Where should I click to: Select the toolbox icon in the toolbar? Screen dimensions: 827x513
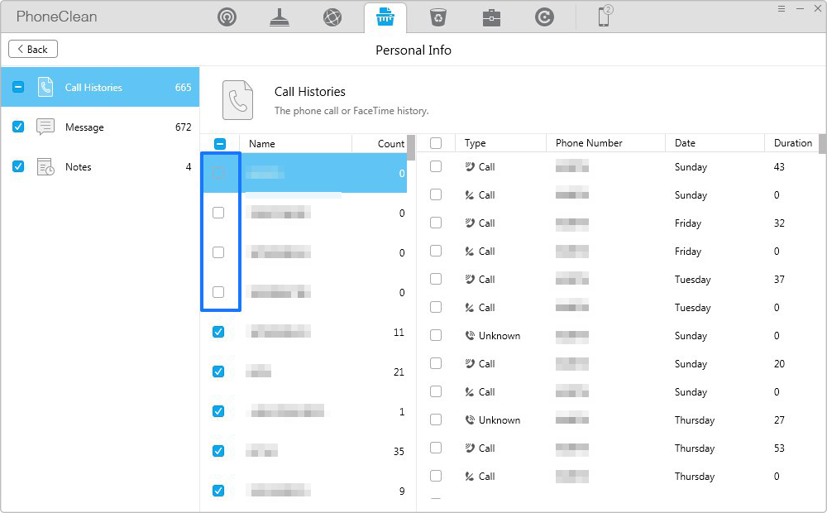[491, 17]
